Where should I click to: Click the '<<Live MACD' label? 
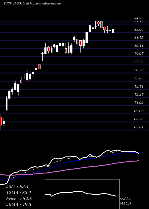click(x=125, y=201)
